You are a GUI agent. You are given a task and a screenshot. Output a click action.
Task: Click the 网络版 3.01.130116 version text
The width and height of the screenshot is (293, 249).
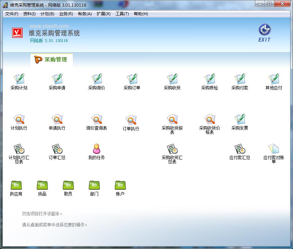click(x=49, y=41)
